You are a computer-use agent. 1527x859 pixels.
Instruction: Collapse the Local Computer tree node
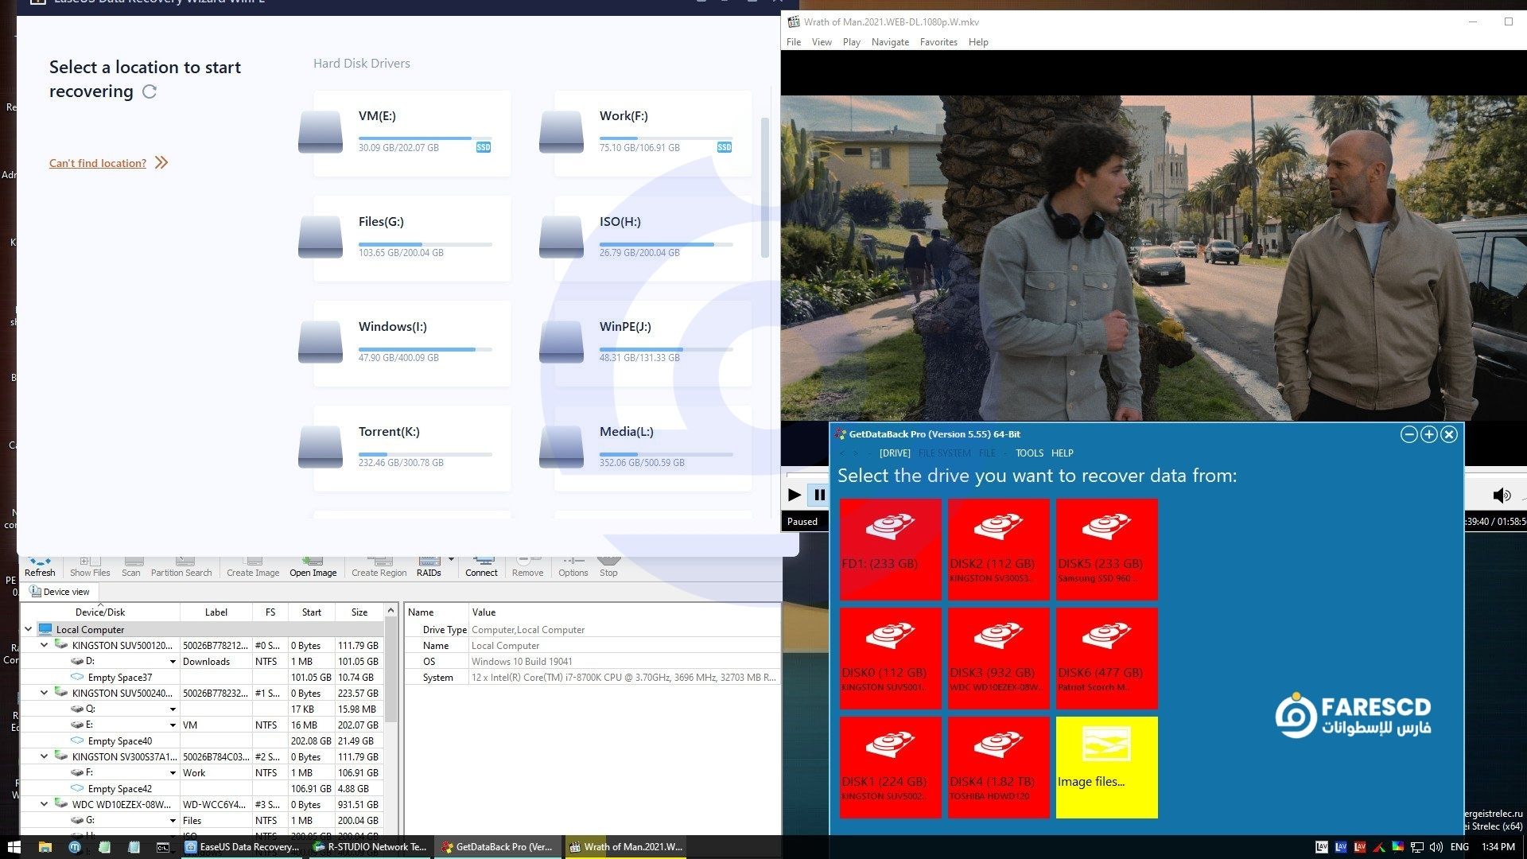[x=29, y=629]
